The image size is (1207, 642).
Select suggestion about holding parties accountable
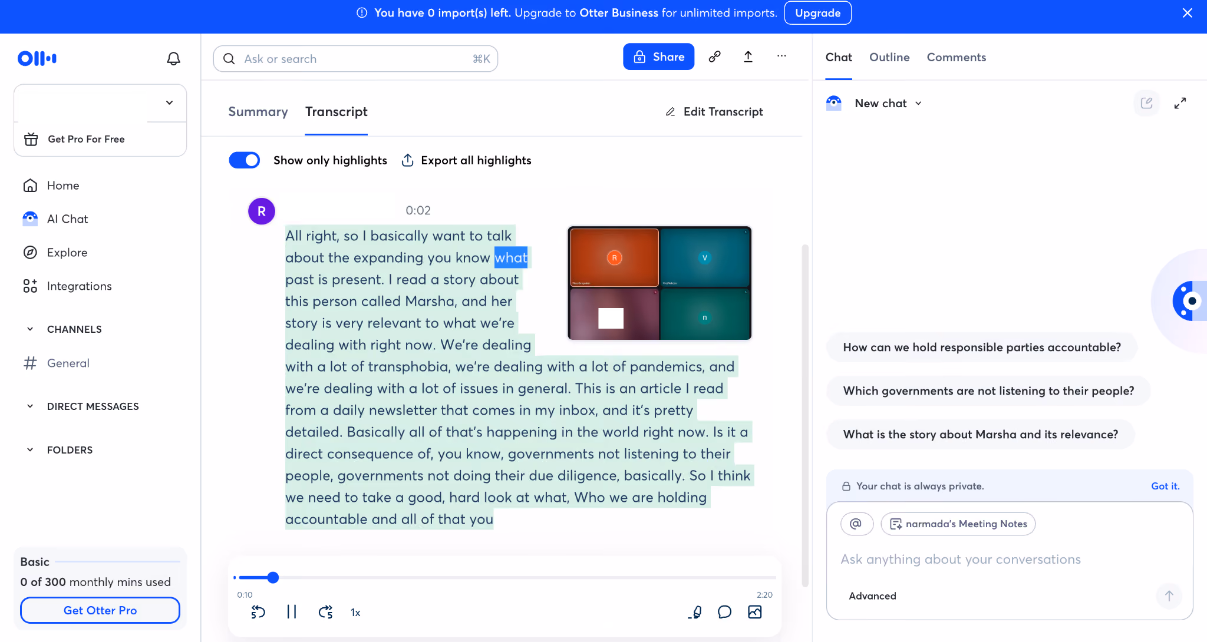coord(982,347)
